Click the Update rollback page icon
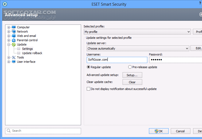The width and height of the screenshot is (202, 139). point(19,53)
